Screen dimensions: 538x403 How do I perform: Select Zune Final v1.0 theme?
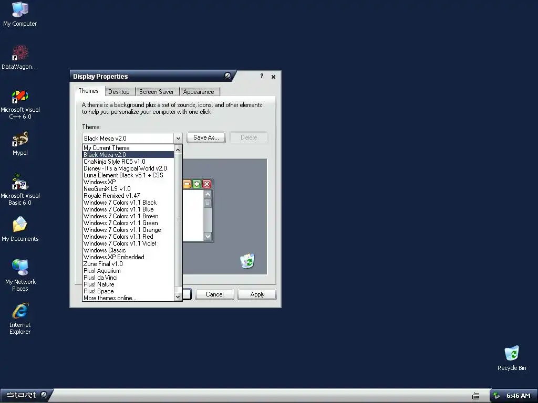click(x=128, y=264)
